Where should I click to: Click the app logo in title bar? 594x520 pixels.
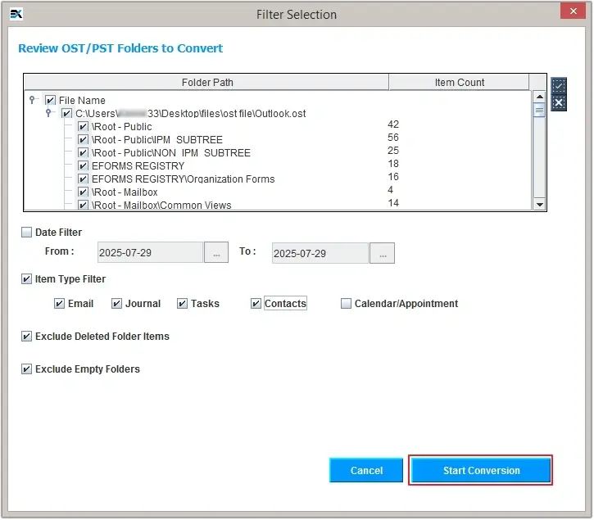coord(16,14)
